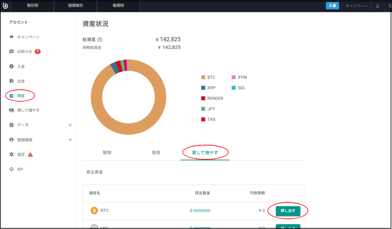Click the RENDER legend color swatch

(x=203, y=99)
